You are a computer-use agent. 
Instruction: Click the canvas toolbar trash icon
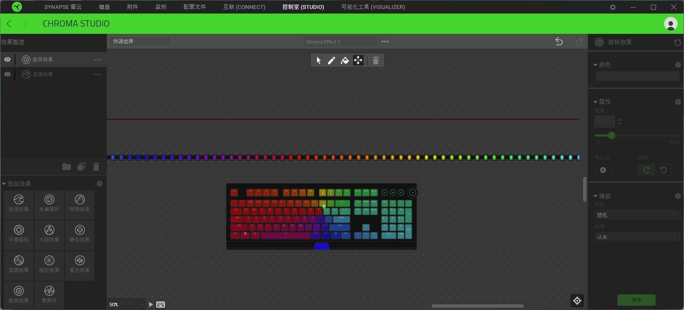(375, 60)
